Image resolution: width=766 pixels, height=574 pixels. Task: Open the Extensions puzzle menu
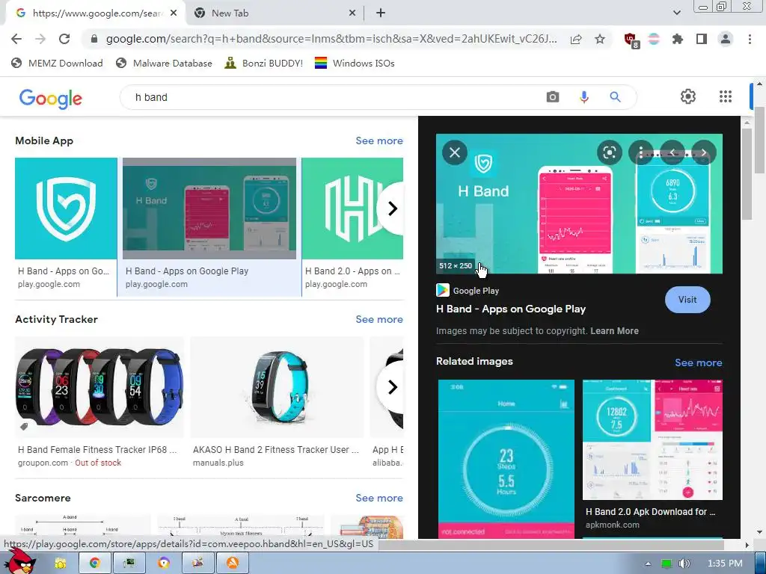coord(678,39)
